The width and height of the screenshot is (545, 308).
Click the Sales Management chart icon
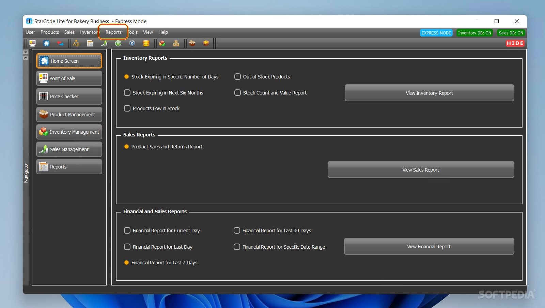pos(44,149)
